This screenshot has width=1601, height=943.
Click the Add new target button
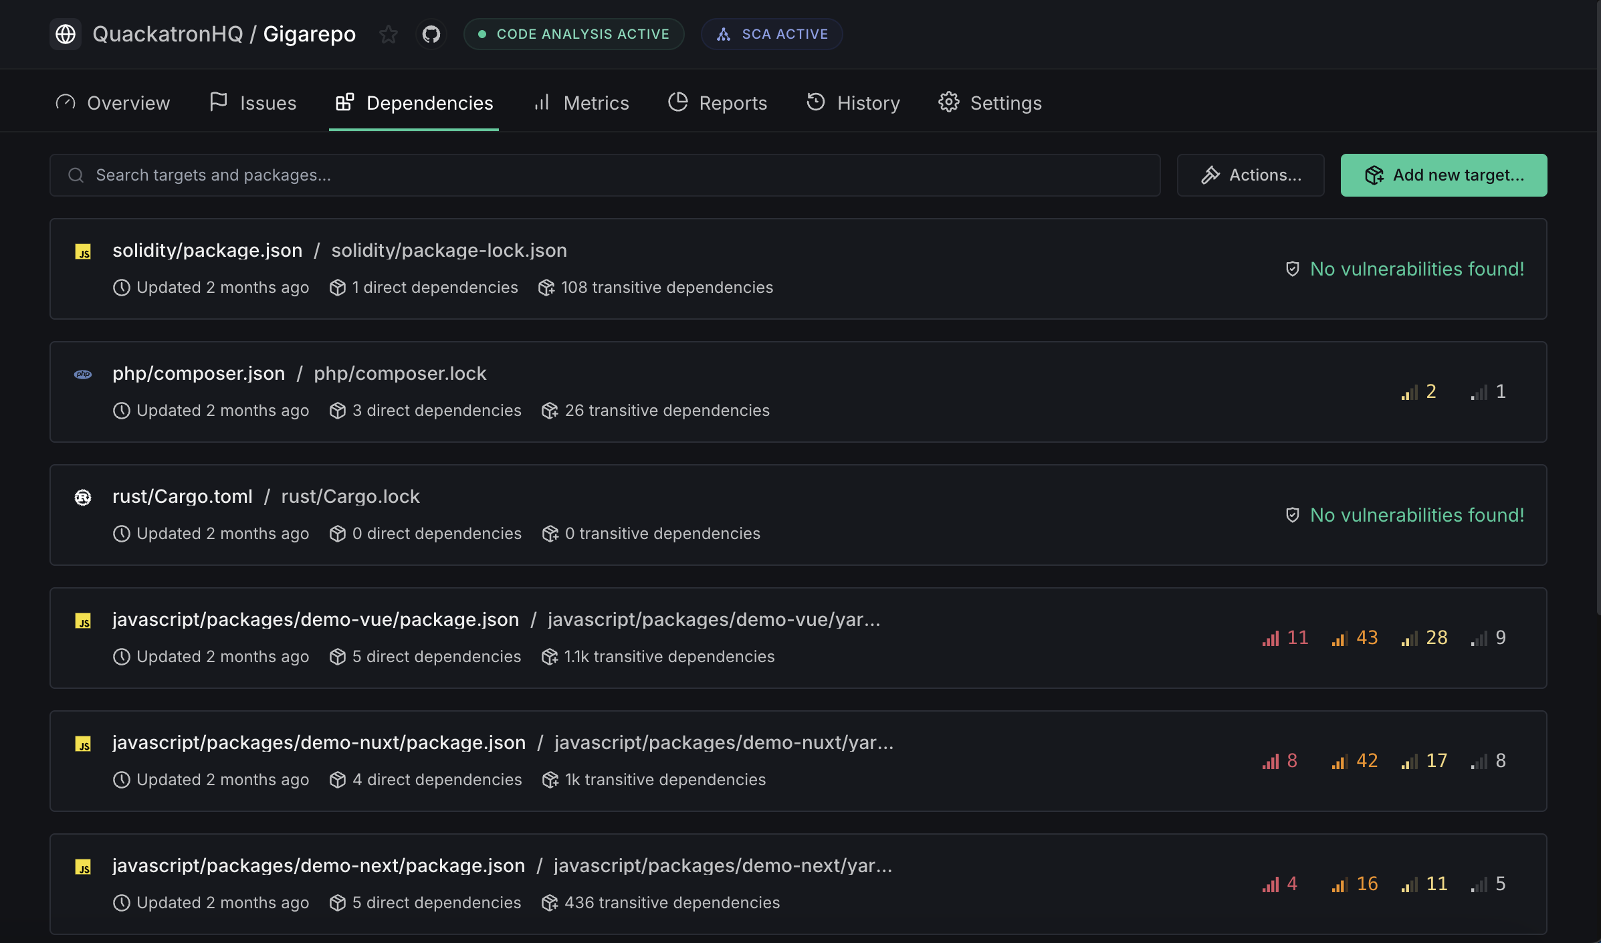[1443, 175]
